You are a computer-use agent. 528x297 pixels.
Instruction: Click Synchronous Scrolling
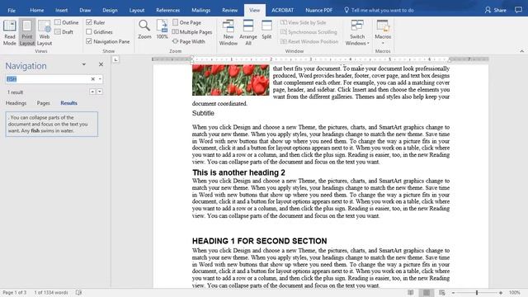[309, 32]
